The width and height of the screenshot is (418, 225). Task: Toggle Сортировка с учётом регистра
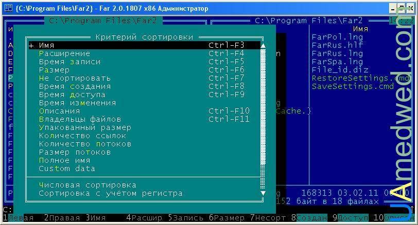point(144,193)
